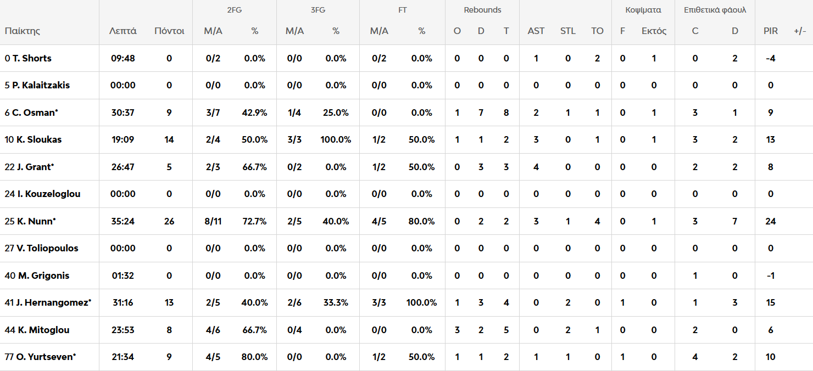Screen dimensions: 813x371
Task: Sort by the TO turnovers header
Action: pos(597,31)
